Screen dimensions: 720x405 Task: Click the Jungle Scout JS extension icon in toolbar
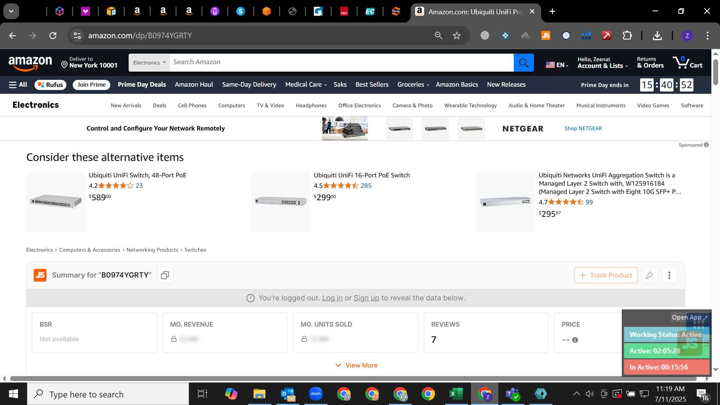546,36
